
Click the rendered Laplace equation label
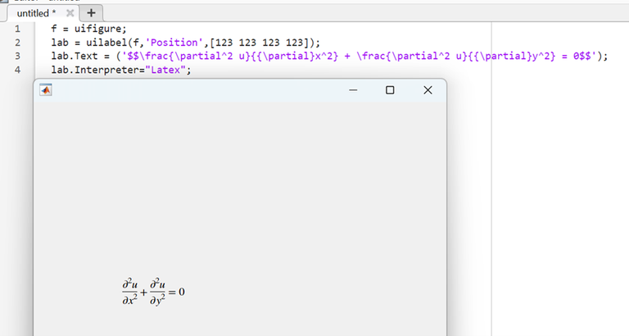coord(153,292)
